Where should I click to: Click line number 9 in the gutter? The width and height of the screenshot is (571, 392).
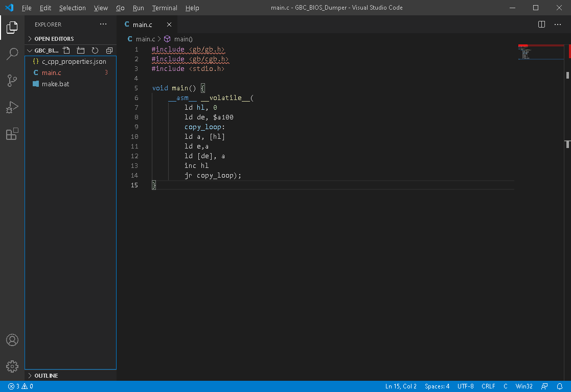pyautogui.click(x=136, y=127)
